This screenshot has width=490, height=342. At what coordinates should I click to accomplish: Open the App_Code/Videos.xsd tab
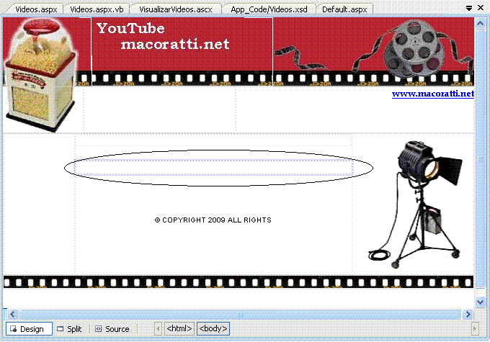[269, 9]
